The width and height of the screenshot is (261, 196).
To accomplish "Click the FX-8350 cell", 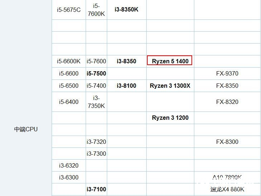I will [x=227, y=86].
